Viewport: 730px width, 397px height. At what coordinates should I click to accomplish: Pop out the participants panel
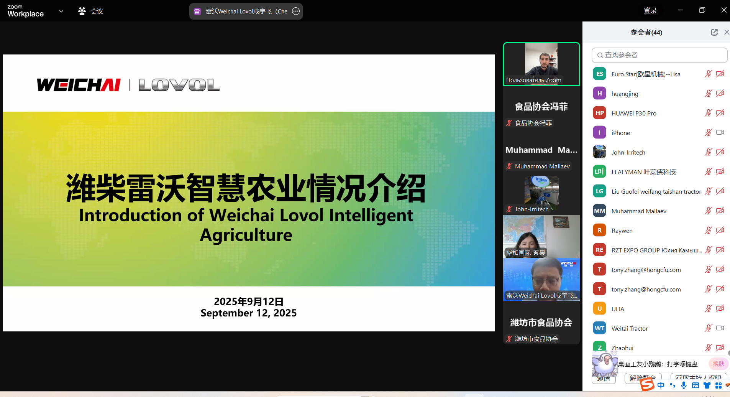[714, 32]
